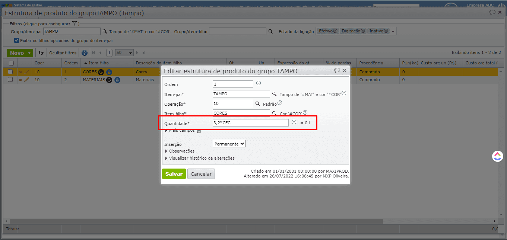Sort by the Item-filho column header
Viewport: 507px width, 240px height.
(107, 63)
